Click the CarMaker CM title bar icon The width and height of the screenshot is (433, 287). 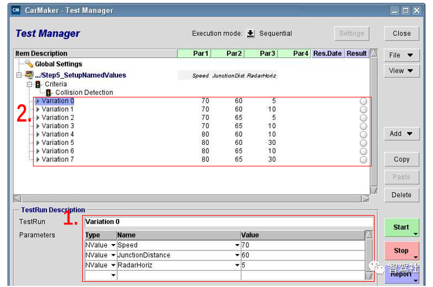coord(16,10)
